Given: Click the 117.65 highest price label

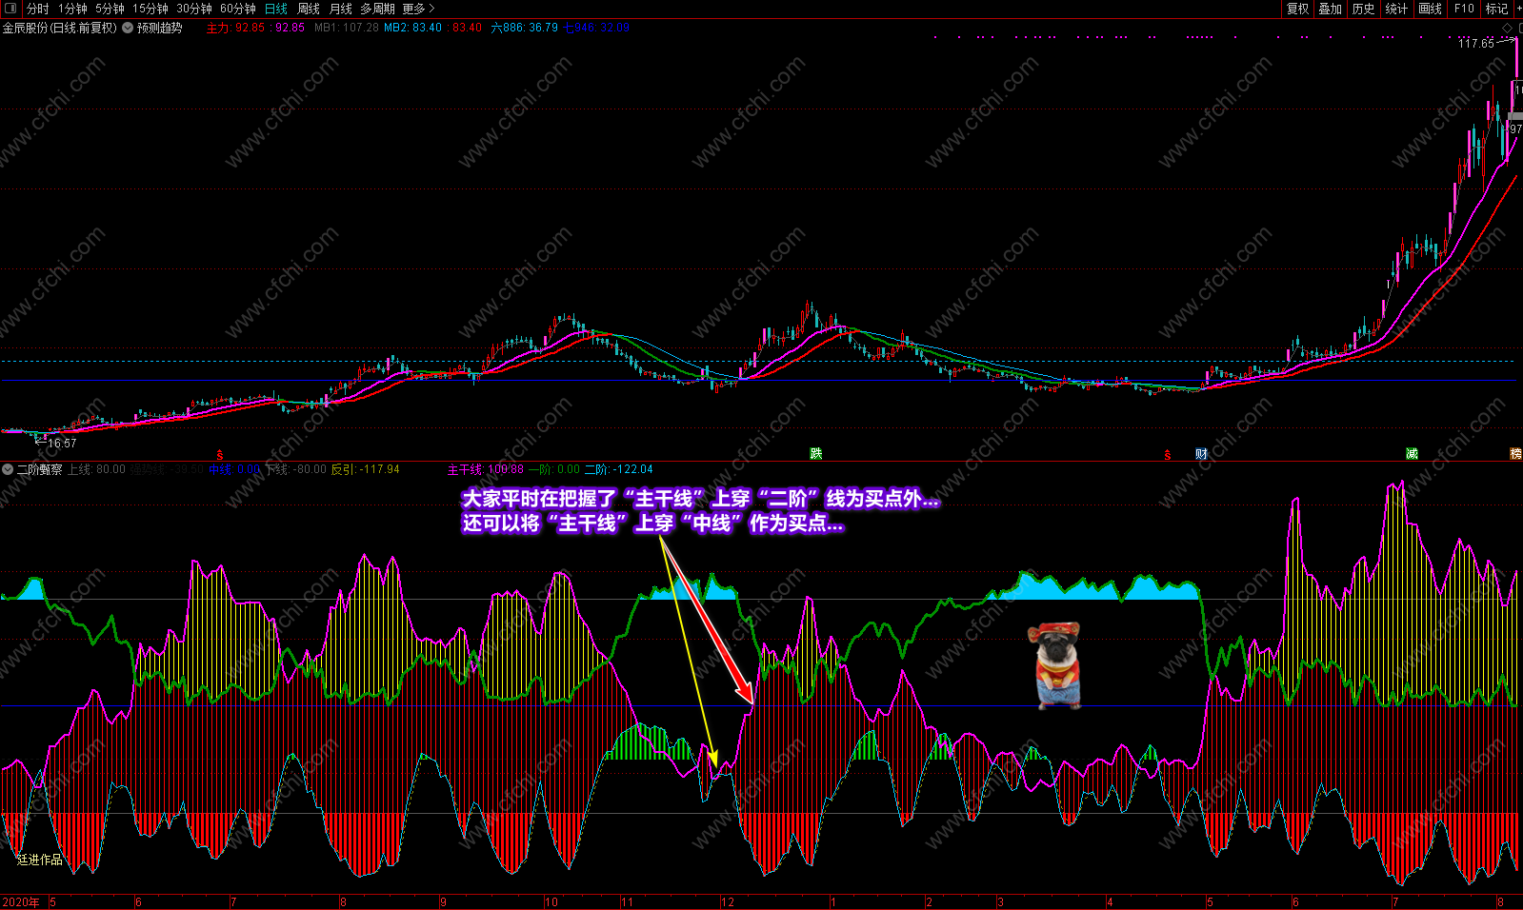Looking at the screenshot, I should (x=1476, y=43).
